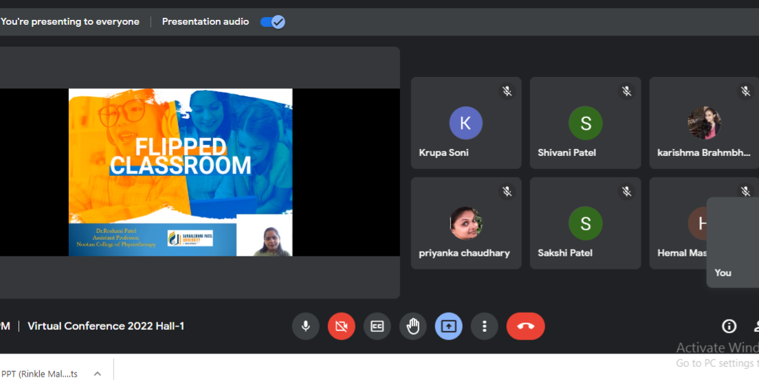This screenshot has width=759, height=380.
Task: Click the 'You' self-view tile
Action: (733, 242)
